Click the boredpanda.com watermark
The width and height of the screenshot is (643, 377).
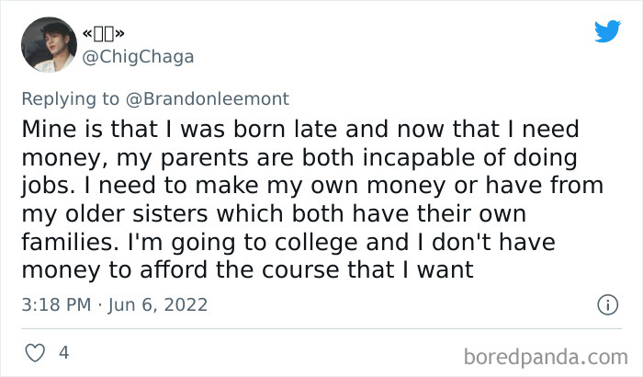[547, 355]
